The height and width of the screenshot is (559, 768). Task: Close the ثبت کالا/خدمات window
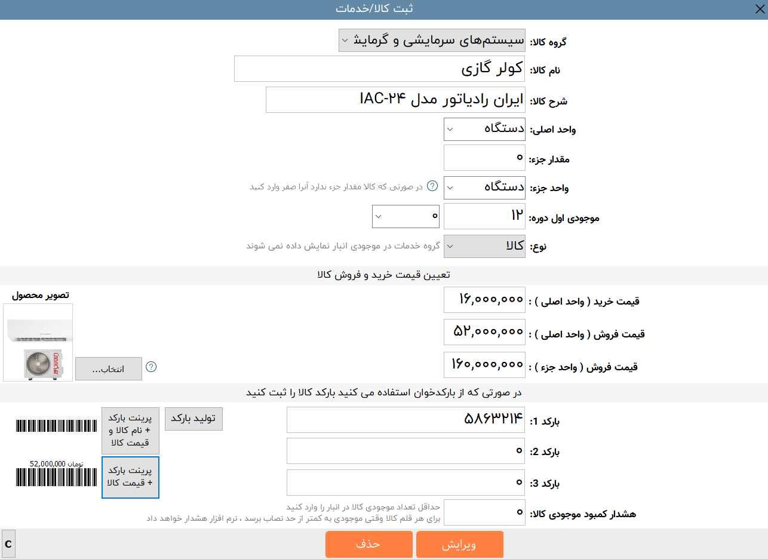[x=759, y=9]
